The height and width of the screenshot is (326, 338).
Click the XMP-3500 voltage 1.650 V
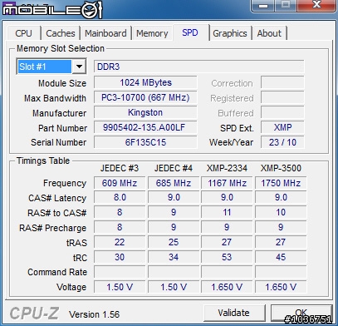281,287
